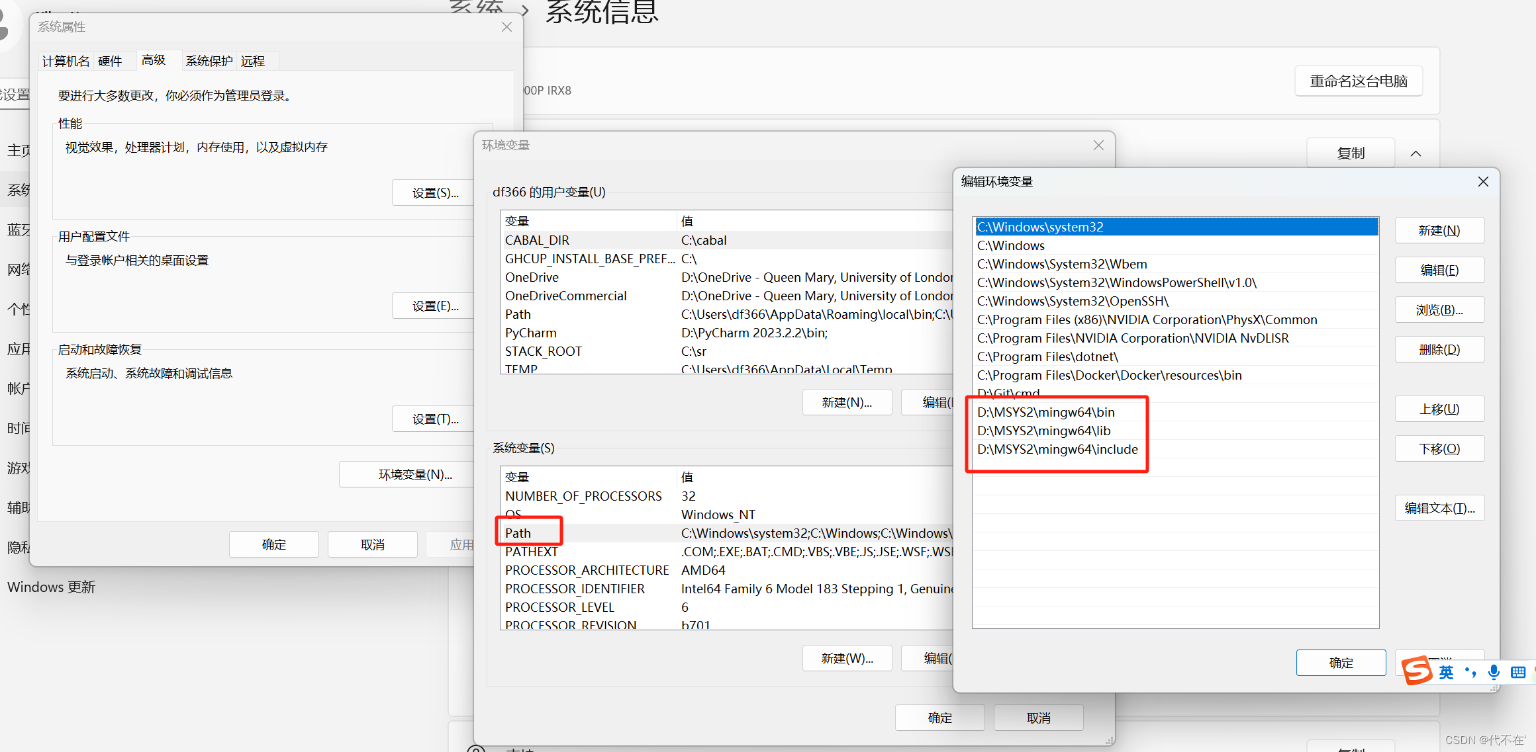This screenshot has height=752, width=1536.
Task: Close the 环境变量 window
Action: (x=1098, y=145)
